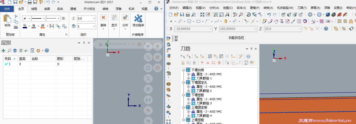Pick surface color swatch (orange bar)
This screenshot has width=356, height=124.
(x=43, y=26)
